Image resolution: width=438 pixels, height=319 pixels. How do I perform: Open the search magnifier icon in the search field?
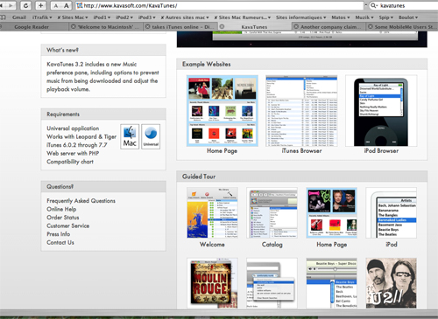(374, 5)
